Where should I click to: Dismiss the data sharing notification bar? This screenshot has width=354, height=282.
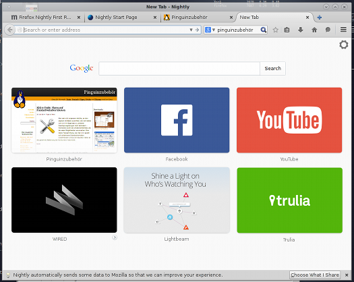pyautogui.click(x=347, y=275)
